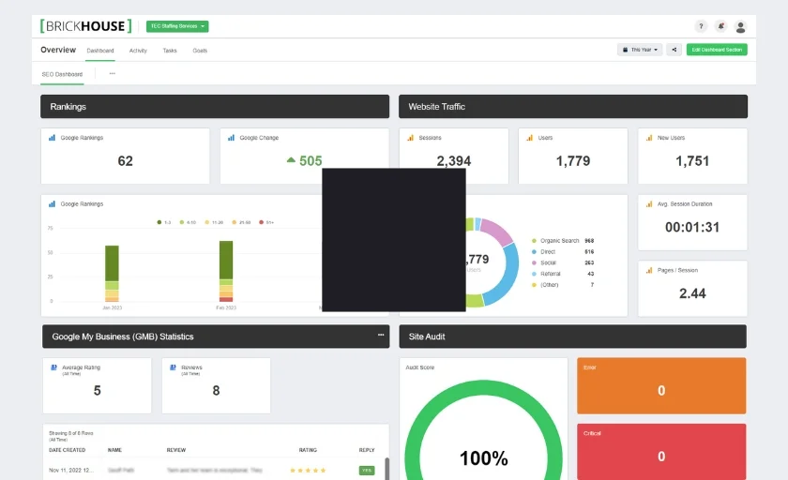788x480 pixels.
Task: Click the reviews table scrollbar
Action: pyautogui.click(x=386, y=469)
